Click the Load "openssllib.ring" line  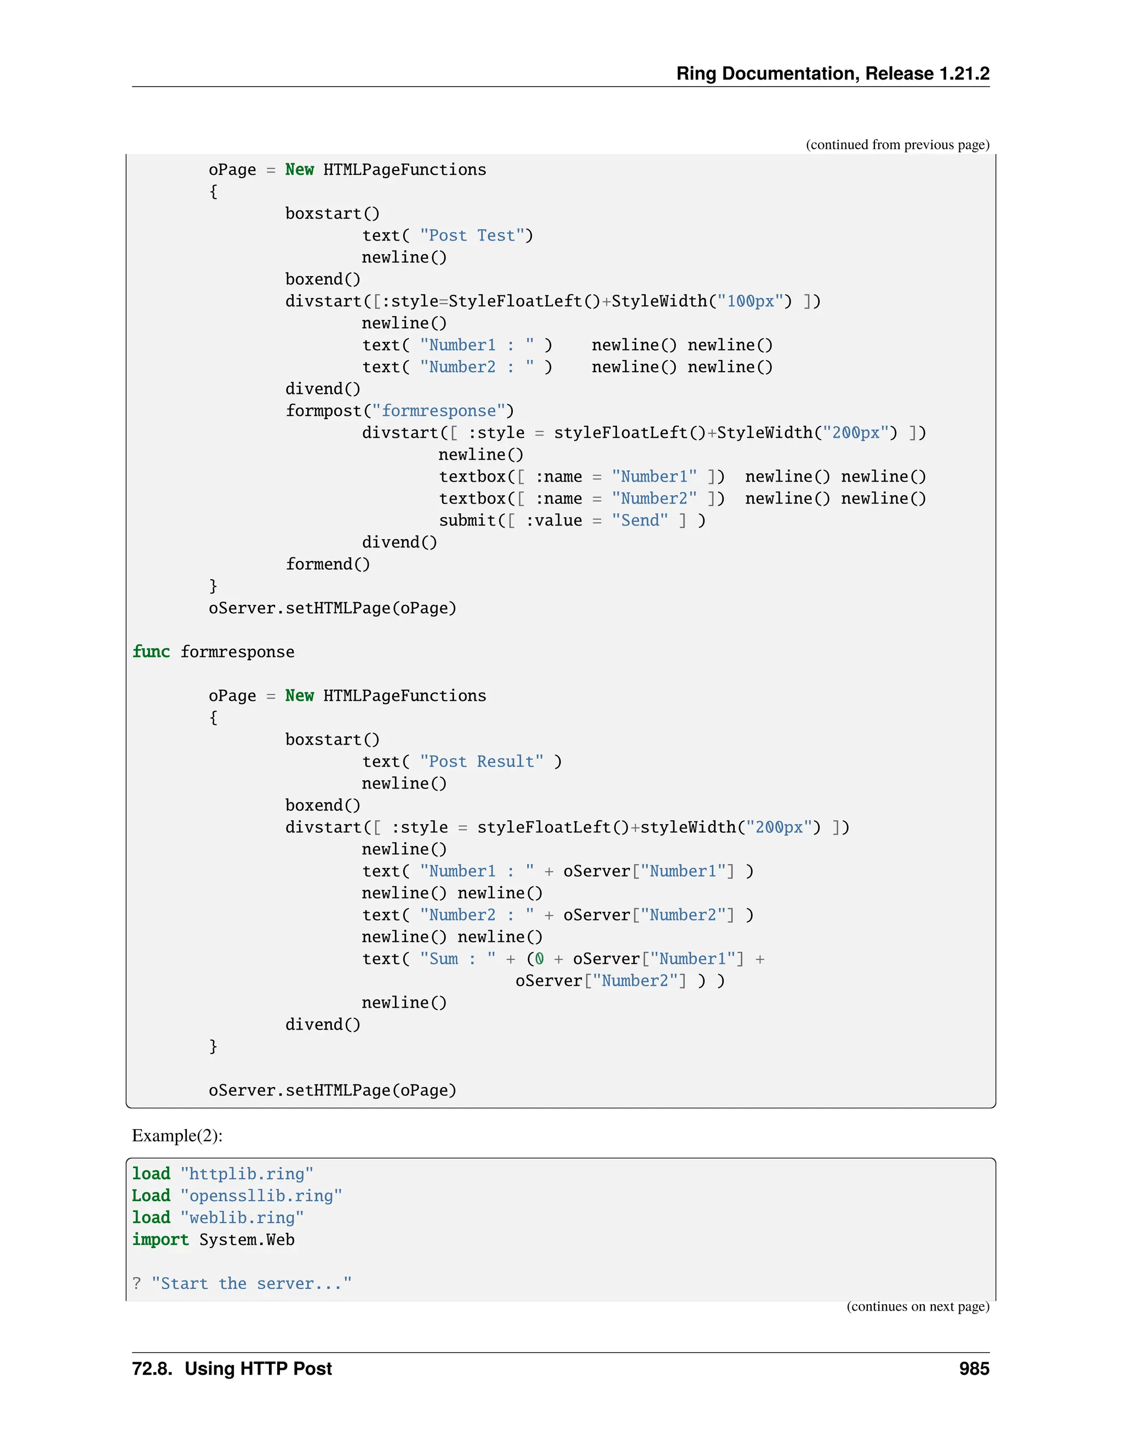pos(237,1196)
